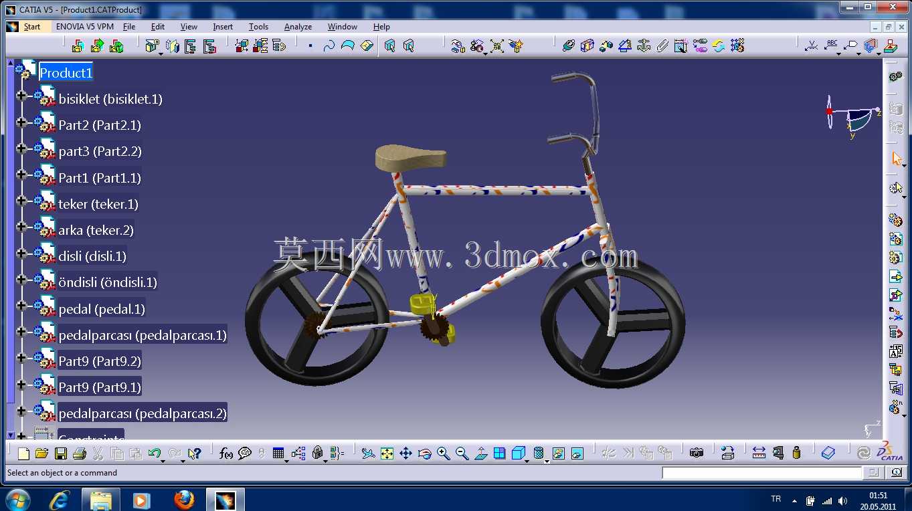The height and width of the screenshot is (511, 912).
Task: Toggle Swap Visible Space icon
Action: pyautogui.click(x=577, y=453)
